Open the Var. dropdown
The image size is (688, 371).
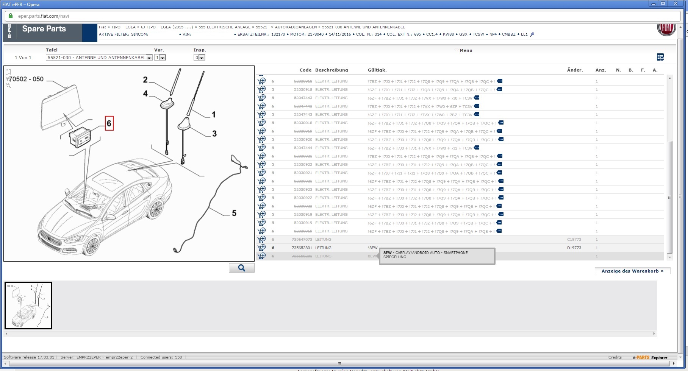pyautogui.click(x=162, y=58)
